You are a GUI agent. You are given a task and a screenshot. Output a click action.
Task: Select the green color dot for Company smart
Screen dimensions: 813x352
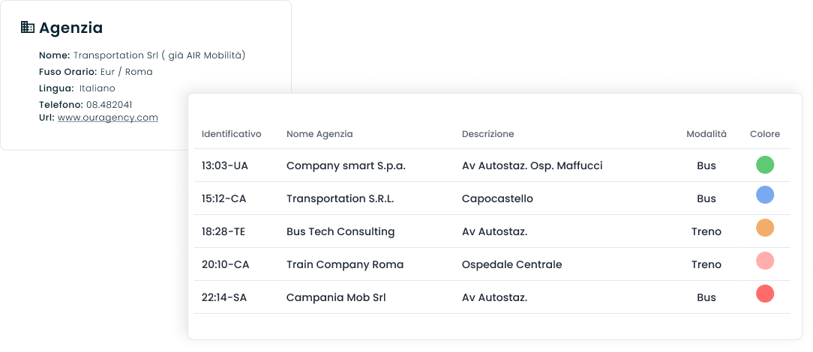(x=765, y=165)
